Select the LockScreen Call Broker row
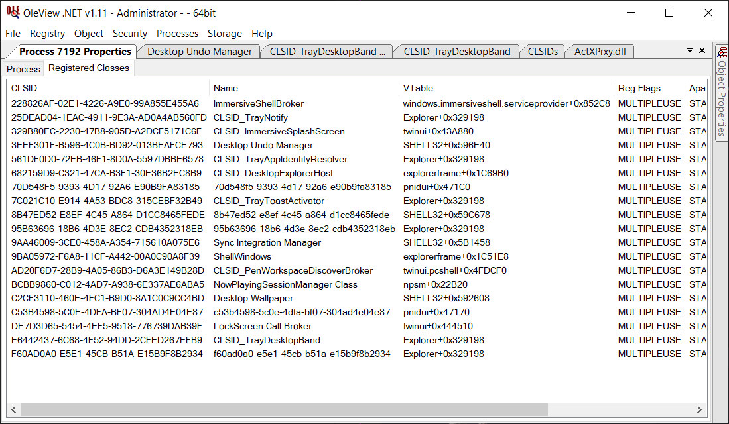This screenshot has width=729, height=424. pos(357,327)
